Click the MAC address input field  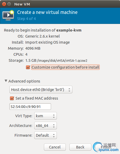[x=30, y=107]
